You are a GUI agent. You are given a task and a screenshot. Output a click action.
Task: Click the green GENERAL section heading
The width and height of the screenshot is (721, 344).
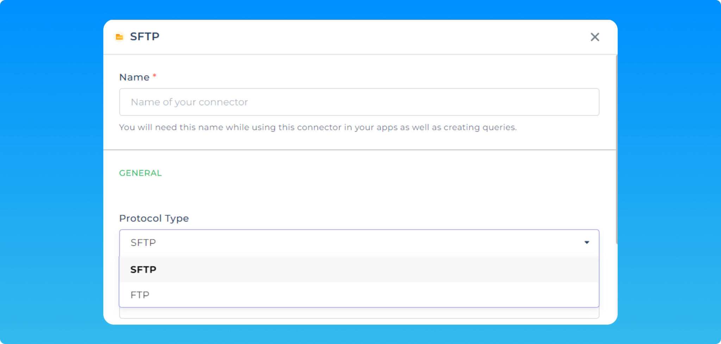coord(140,173)
